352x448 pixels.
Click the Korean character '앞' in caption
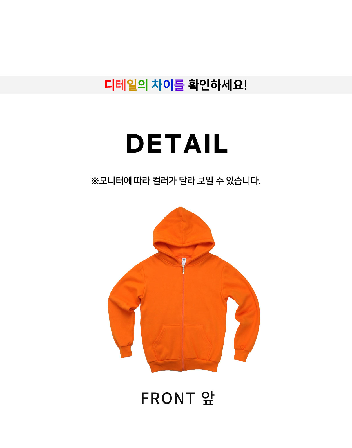[x=208, y=398]
